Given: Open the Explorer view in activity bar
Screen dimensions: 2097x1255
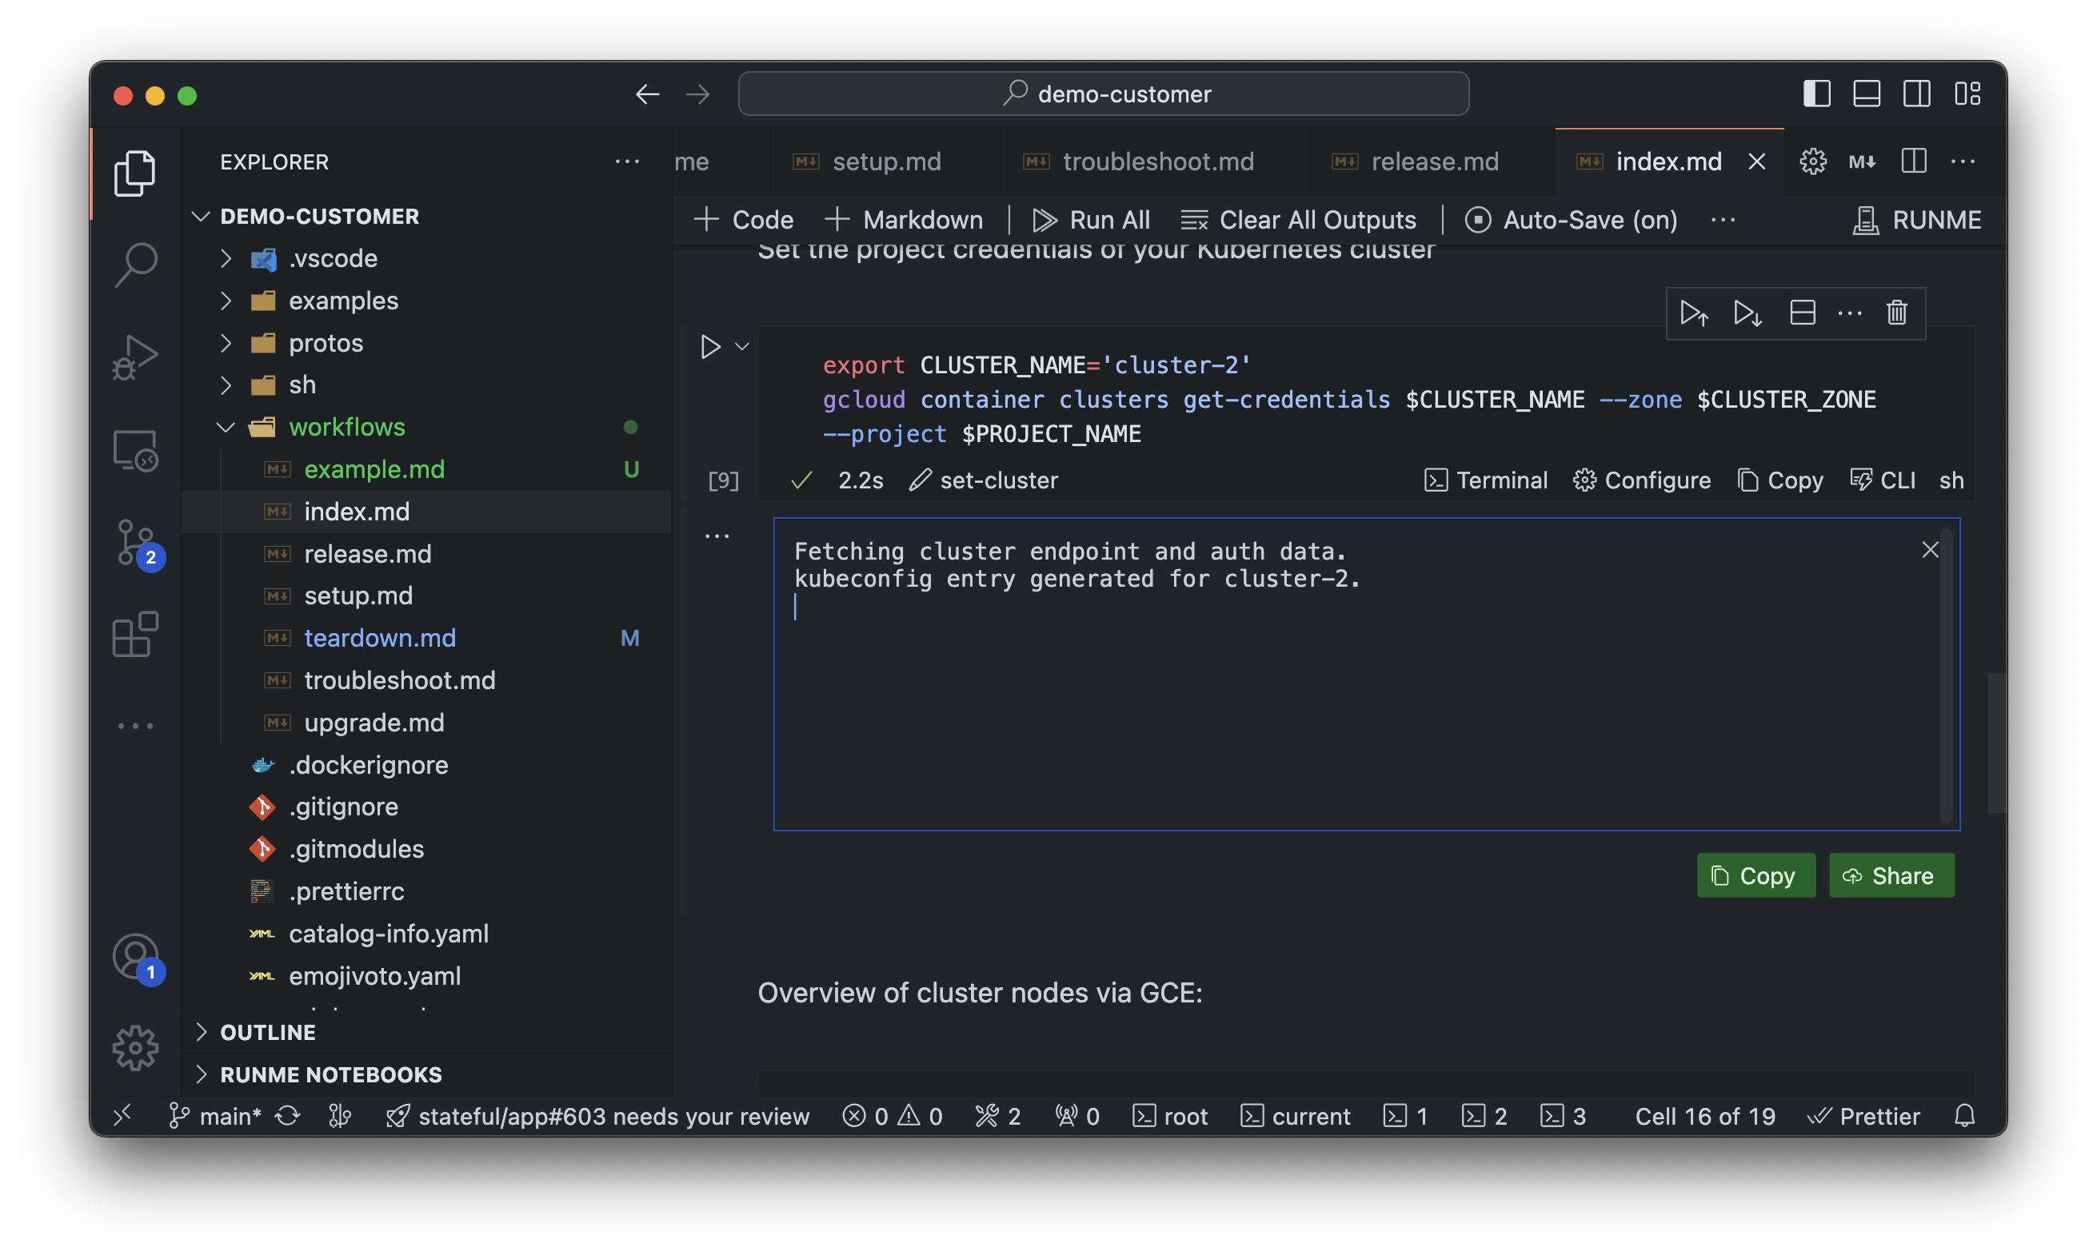Looking at the screenshot, I should pyautogui.click(x=135, y=173).
